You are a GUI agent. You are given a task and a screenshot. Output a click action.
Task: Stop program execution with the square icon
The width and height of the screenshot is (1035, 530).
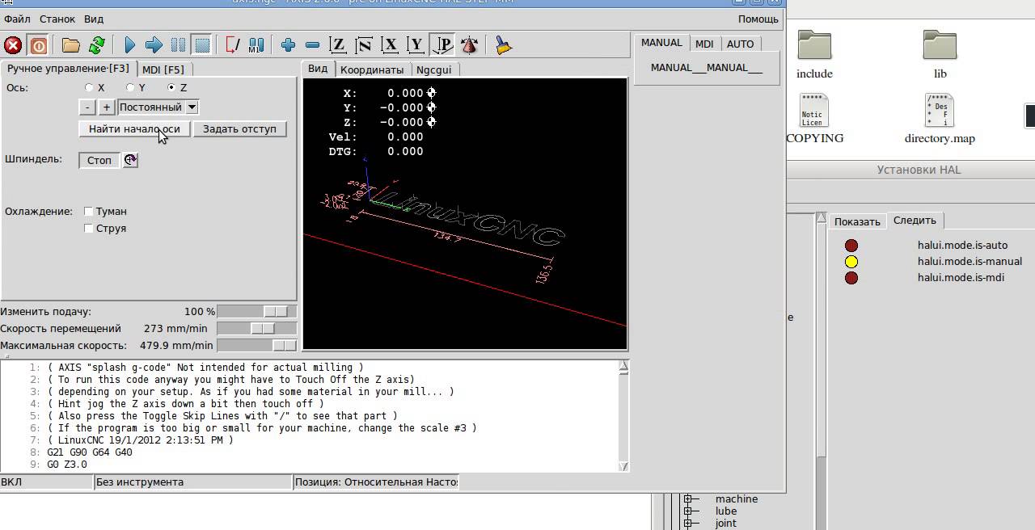click(202, 45)
